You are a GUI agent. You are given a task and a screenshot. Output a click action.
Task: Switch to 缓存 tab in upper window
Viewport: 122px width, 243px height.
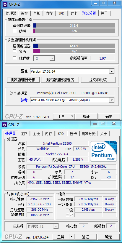pos(24,13)
